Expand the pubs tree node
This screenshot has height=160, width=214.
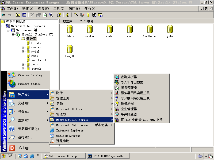pyautogui.click(x=23, y=64)
